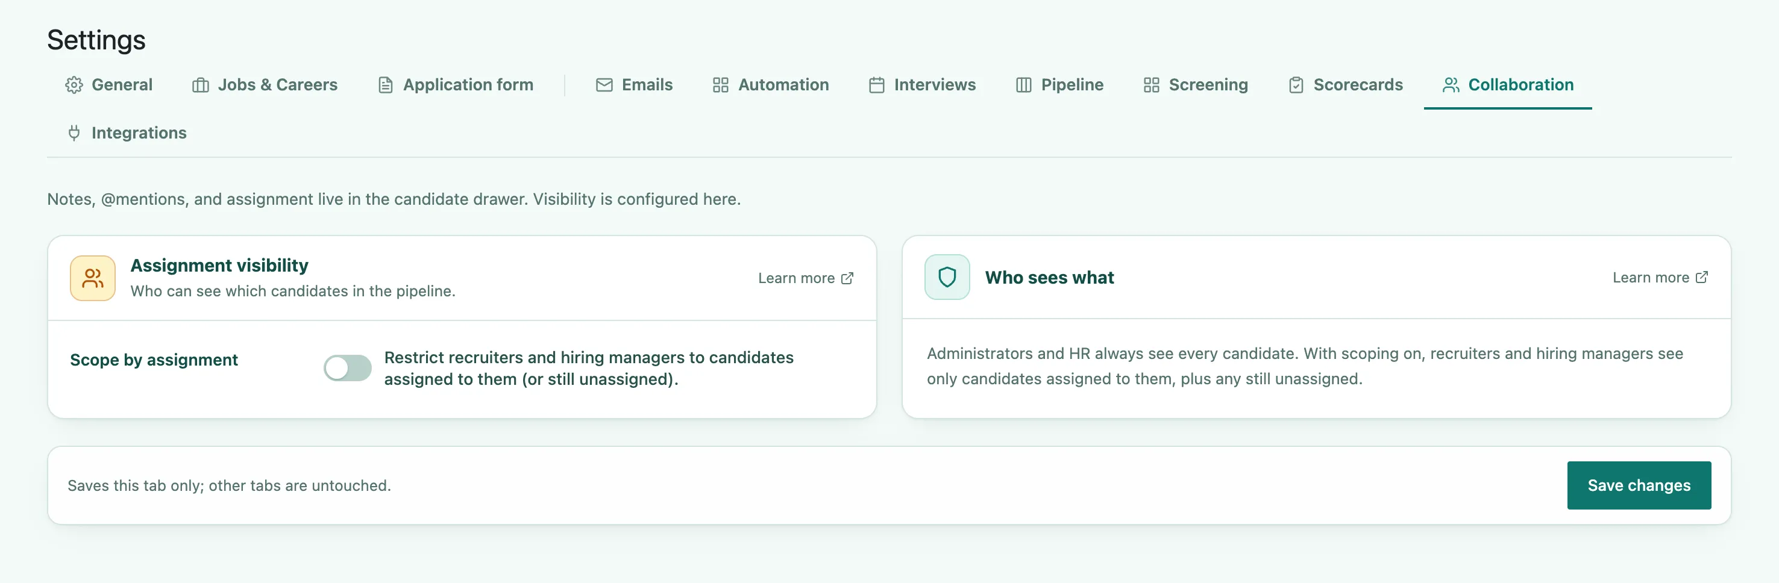Open the Integrations tab
This screenshot has height=583, width=1779.
pyautogui.click(x=127, y=133)
